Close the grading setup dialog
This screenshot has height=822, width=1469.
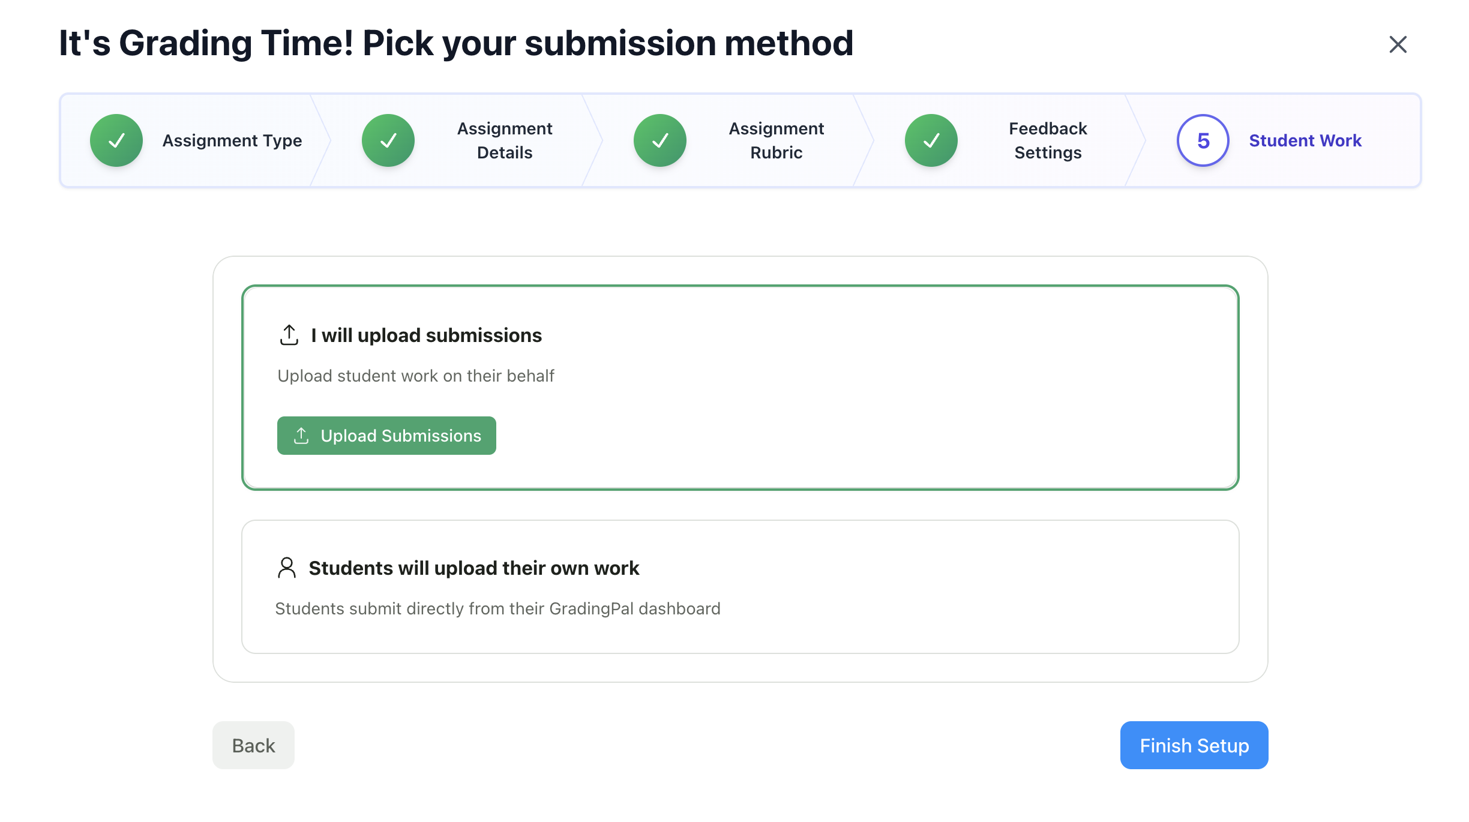point(1398,44)
